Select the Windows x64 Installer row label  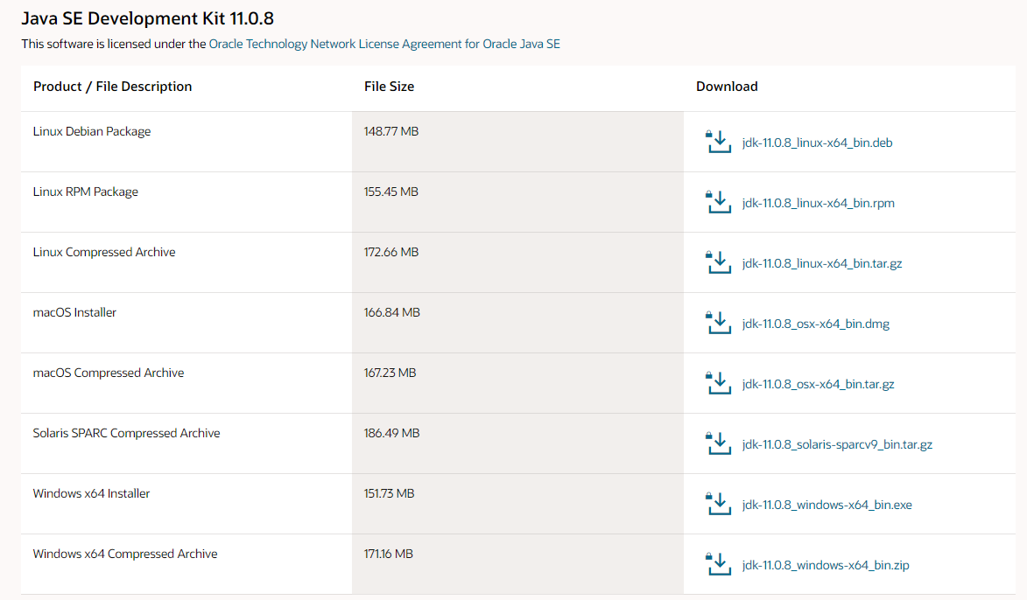coord(91,493)
